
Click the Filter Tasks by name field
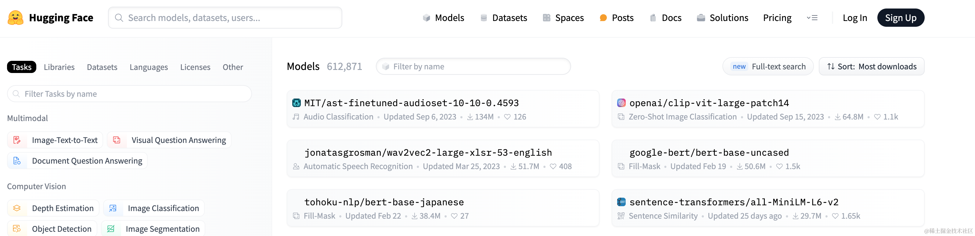click(129, 94)
